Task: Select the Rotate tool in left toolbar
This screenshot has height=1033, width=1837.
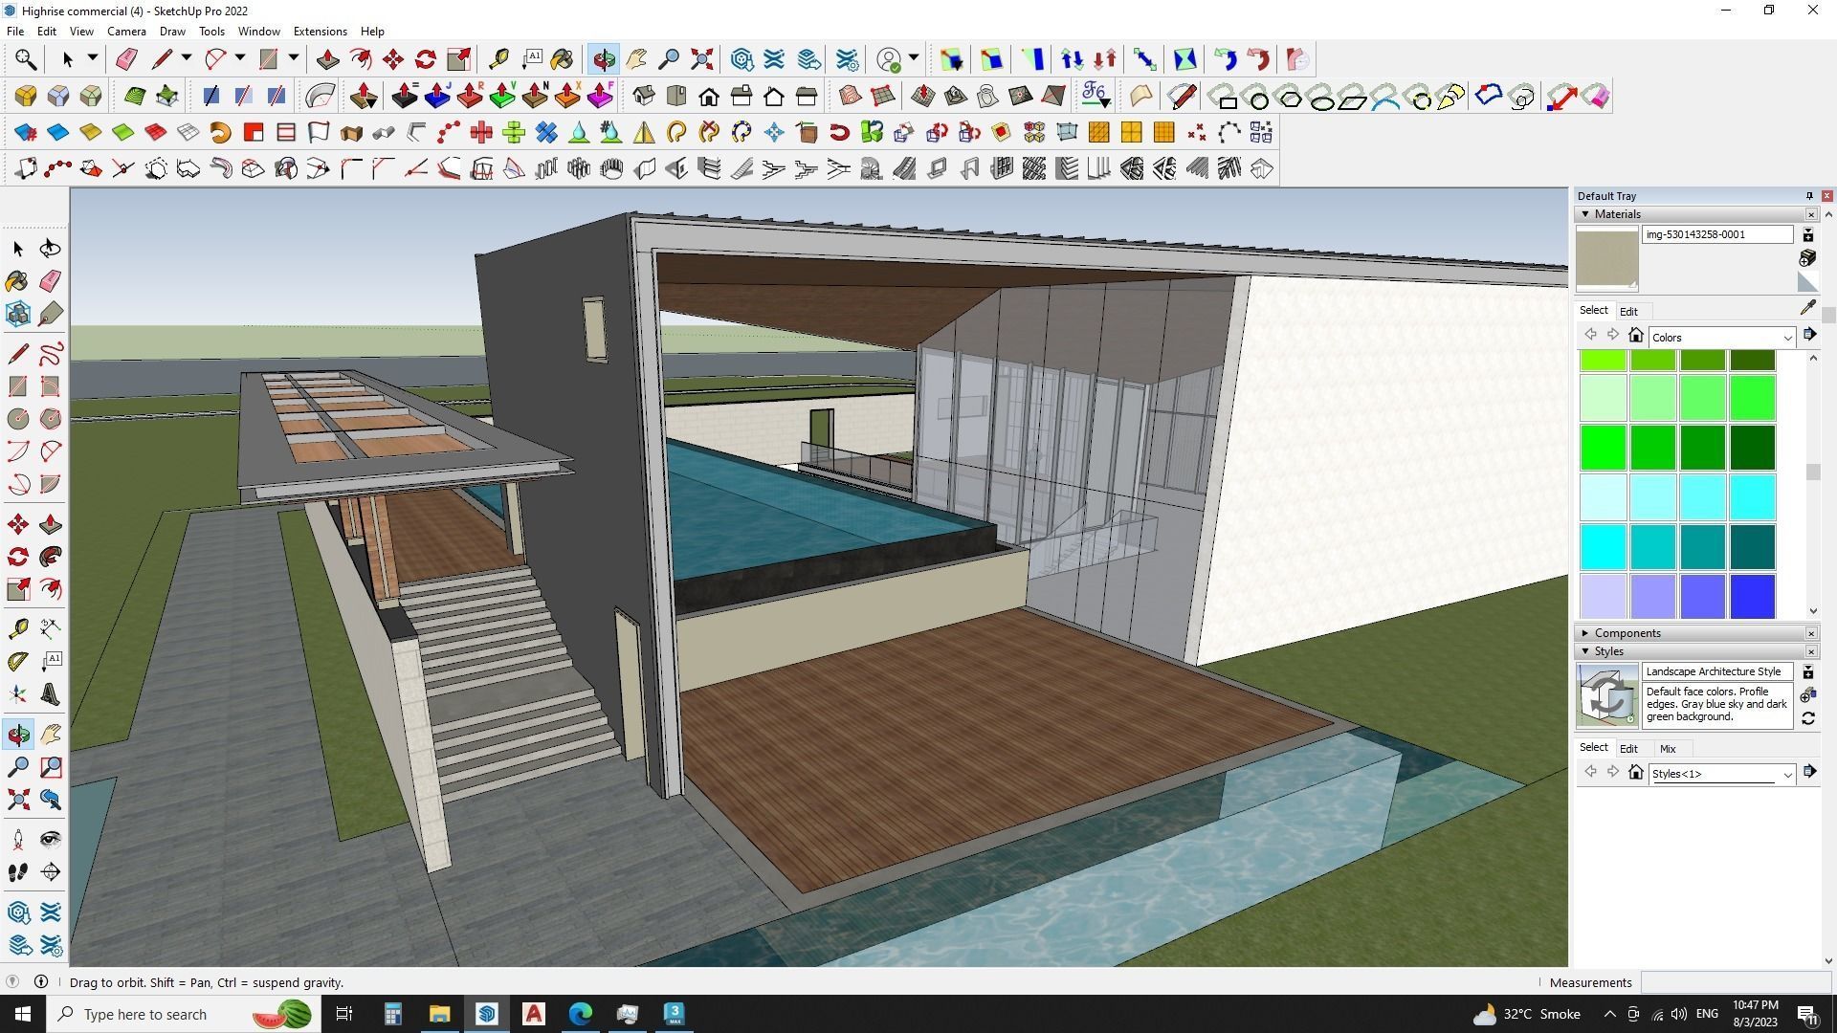Action: (x=17, y=557)
